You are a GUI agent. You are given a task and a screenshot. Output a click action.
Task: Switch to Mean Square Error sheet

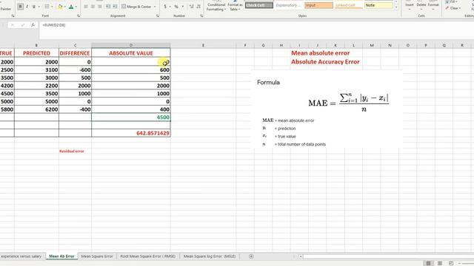tap(97, 256)
